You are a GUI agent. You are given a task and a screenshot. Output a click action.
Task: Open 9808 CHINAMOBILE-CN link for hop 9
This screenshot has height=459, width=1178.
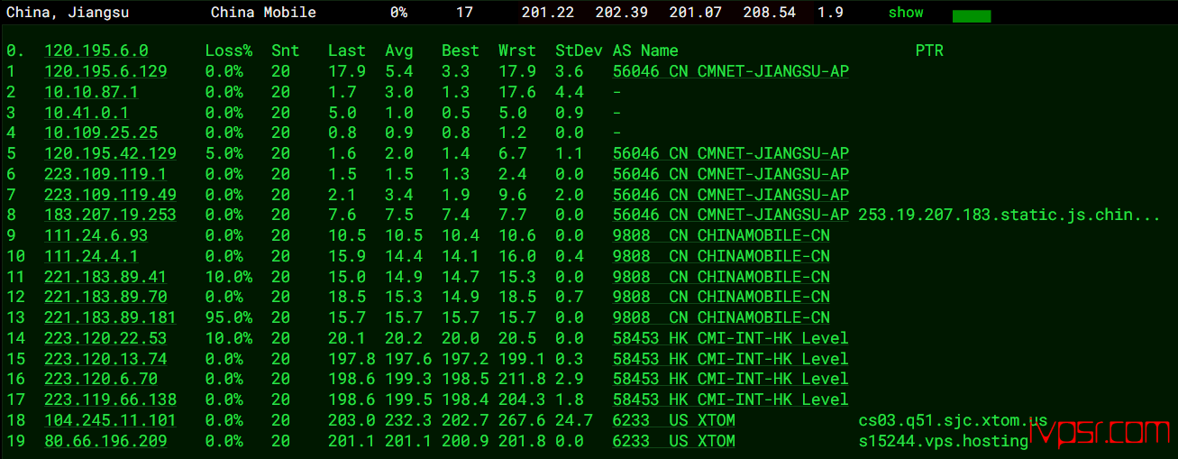(x=721, y=235)
